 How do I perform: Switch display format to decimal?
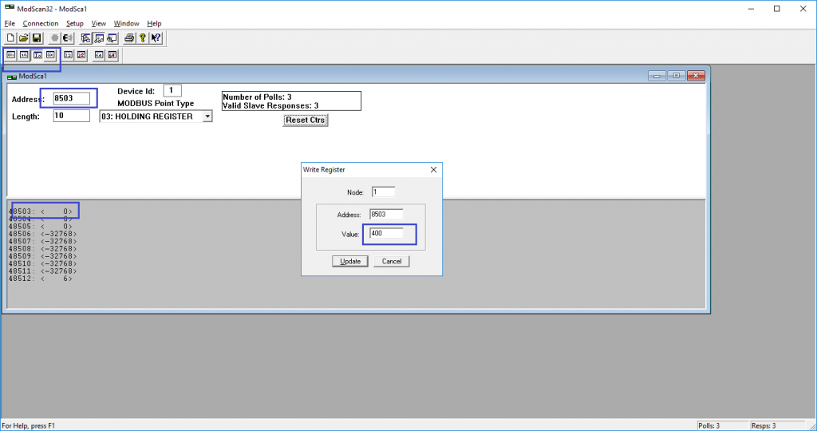tap(24, 55)
